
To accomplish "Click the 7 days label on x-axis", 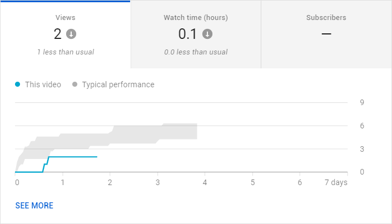I will point(336,182).
